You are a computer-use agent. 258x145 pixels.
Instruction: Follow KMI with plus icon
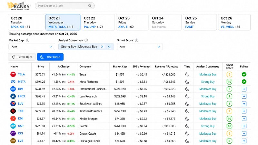244,119
